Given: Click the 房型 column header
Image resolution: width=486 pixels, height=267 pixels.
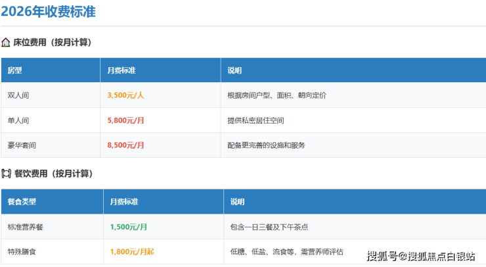Looking at the screenshot, I should (14, 70).
